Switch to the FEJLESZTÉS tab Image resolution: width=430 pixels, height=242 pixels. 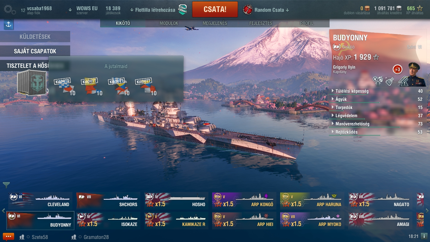[261, 23]
